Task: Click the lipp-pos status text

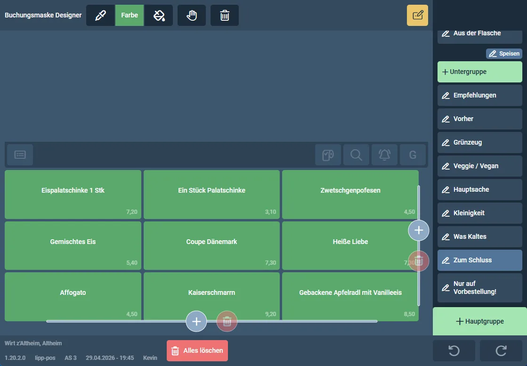Action: coord(45,358)
